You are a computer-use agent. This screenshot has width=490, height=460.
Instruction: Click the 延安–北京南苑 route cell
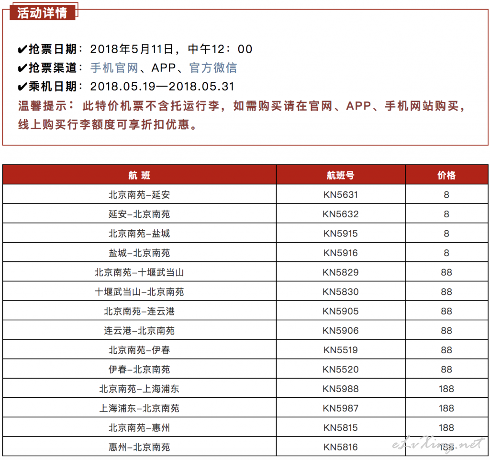coord(139,214)
